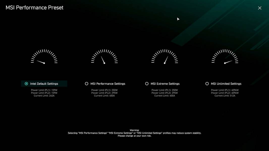
Task: Click the MSI Unlimited Settings label
Action: (x=226, y=84)
